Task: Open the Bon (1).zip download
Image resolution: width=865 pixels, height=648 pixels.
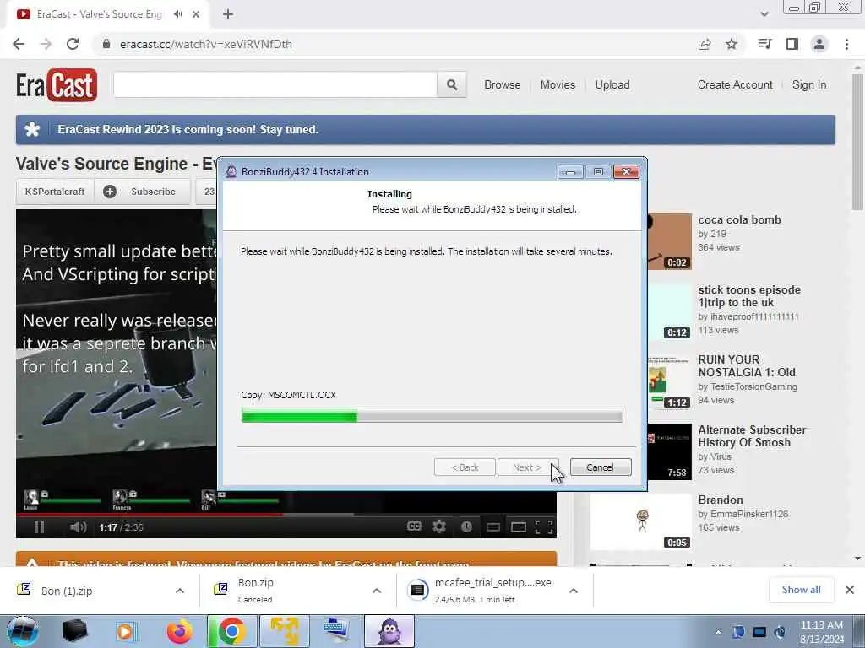Action: (67, 591)
